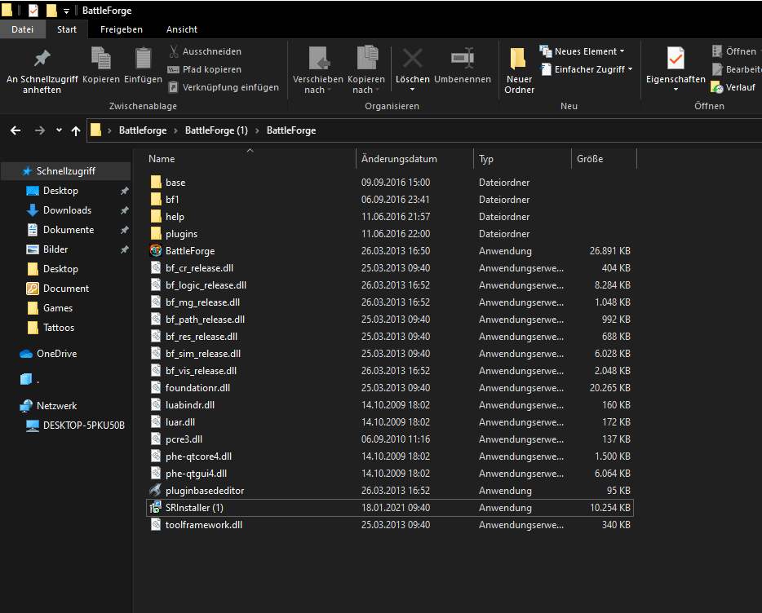Screen dimensions: 762x613
Task: Open pinned Desktop in the sidebar
Action: point(60,191)
